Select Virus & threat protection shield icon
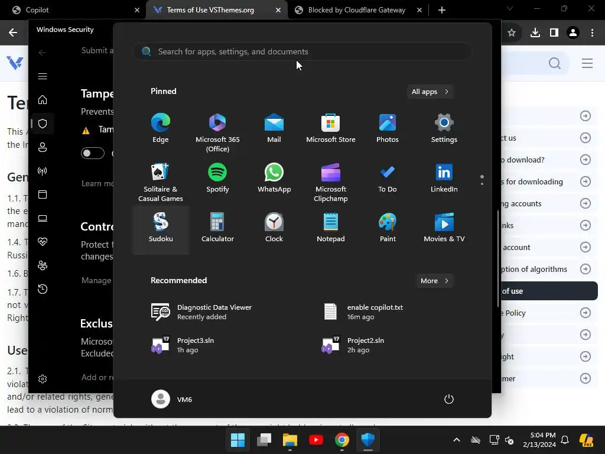 (x=43, y=124)
